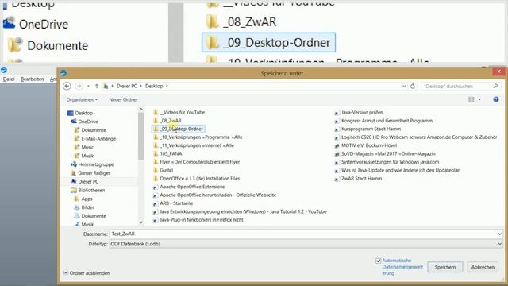Open the help question mark icon
The image size is (508, 286).
point(496,99)
